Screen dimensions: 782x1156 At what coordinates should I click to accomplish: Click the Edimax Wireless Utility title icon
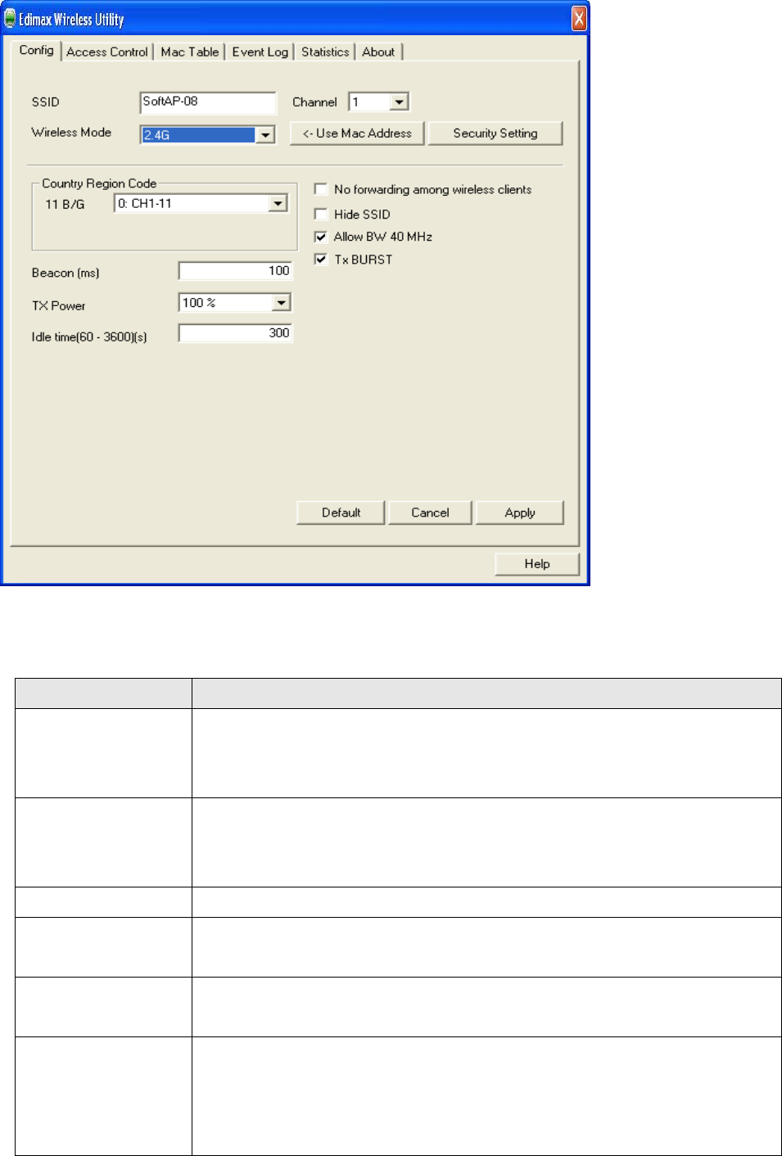click(x=10, y=19)
